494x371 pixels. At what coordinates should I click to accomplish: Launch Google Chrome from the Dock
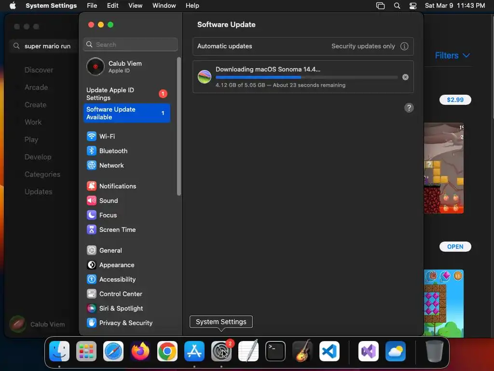pyautogui.click(x=167, y=351)
